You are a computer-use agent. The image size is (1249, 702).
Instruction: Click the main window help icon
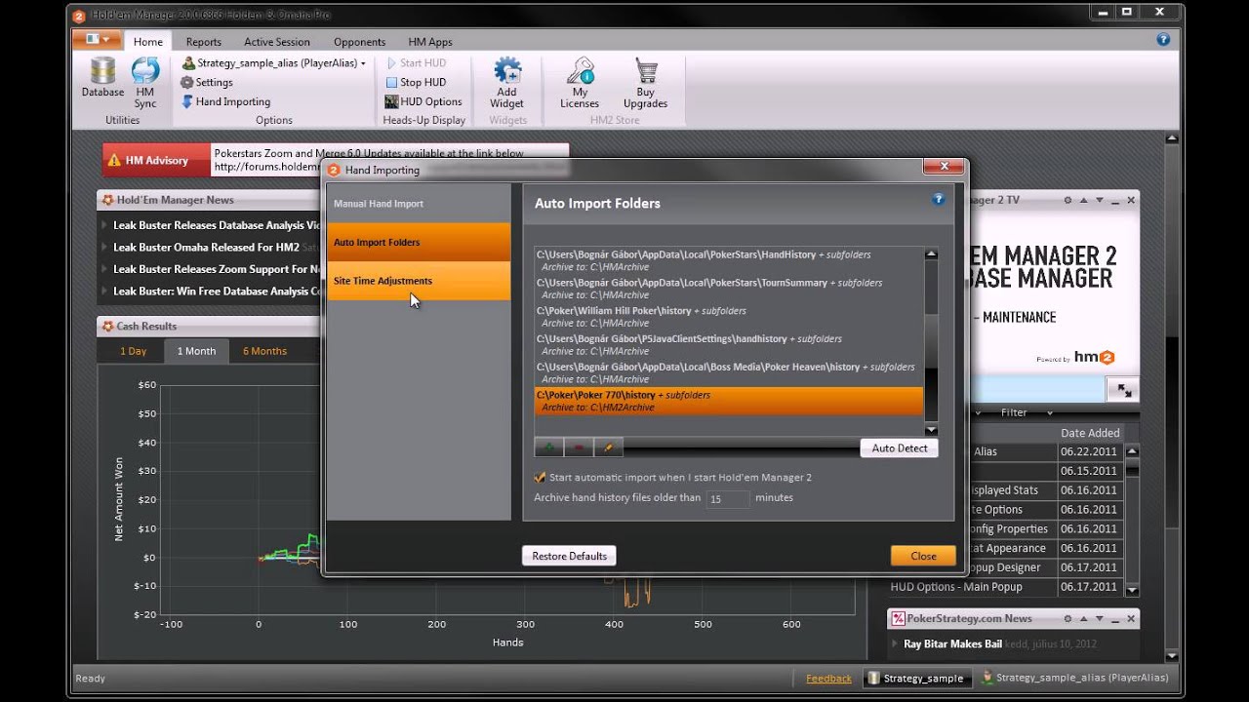point(1163,40)
